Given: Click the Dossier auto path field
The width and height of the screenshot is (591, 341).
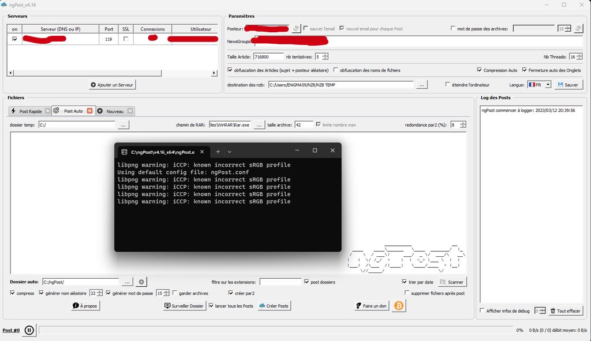Looking at the screenshot, I should pyautogui.click(x=80, y=282).
